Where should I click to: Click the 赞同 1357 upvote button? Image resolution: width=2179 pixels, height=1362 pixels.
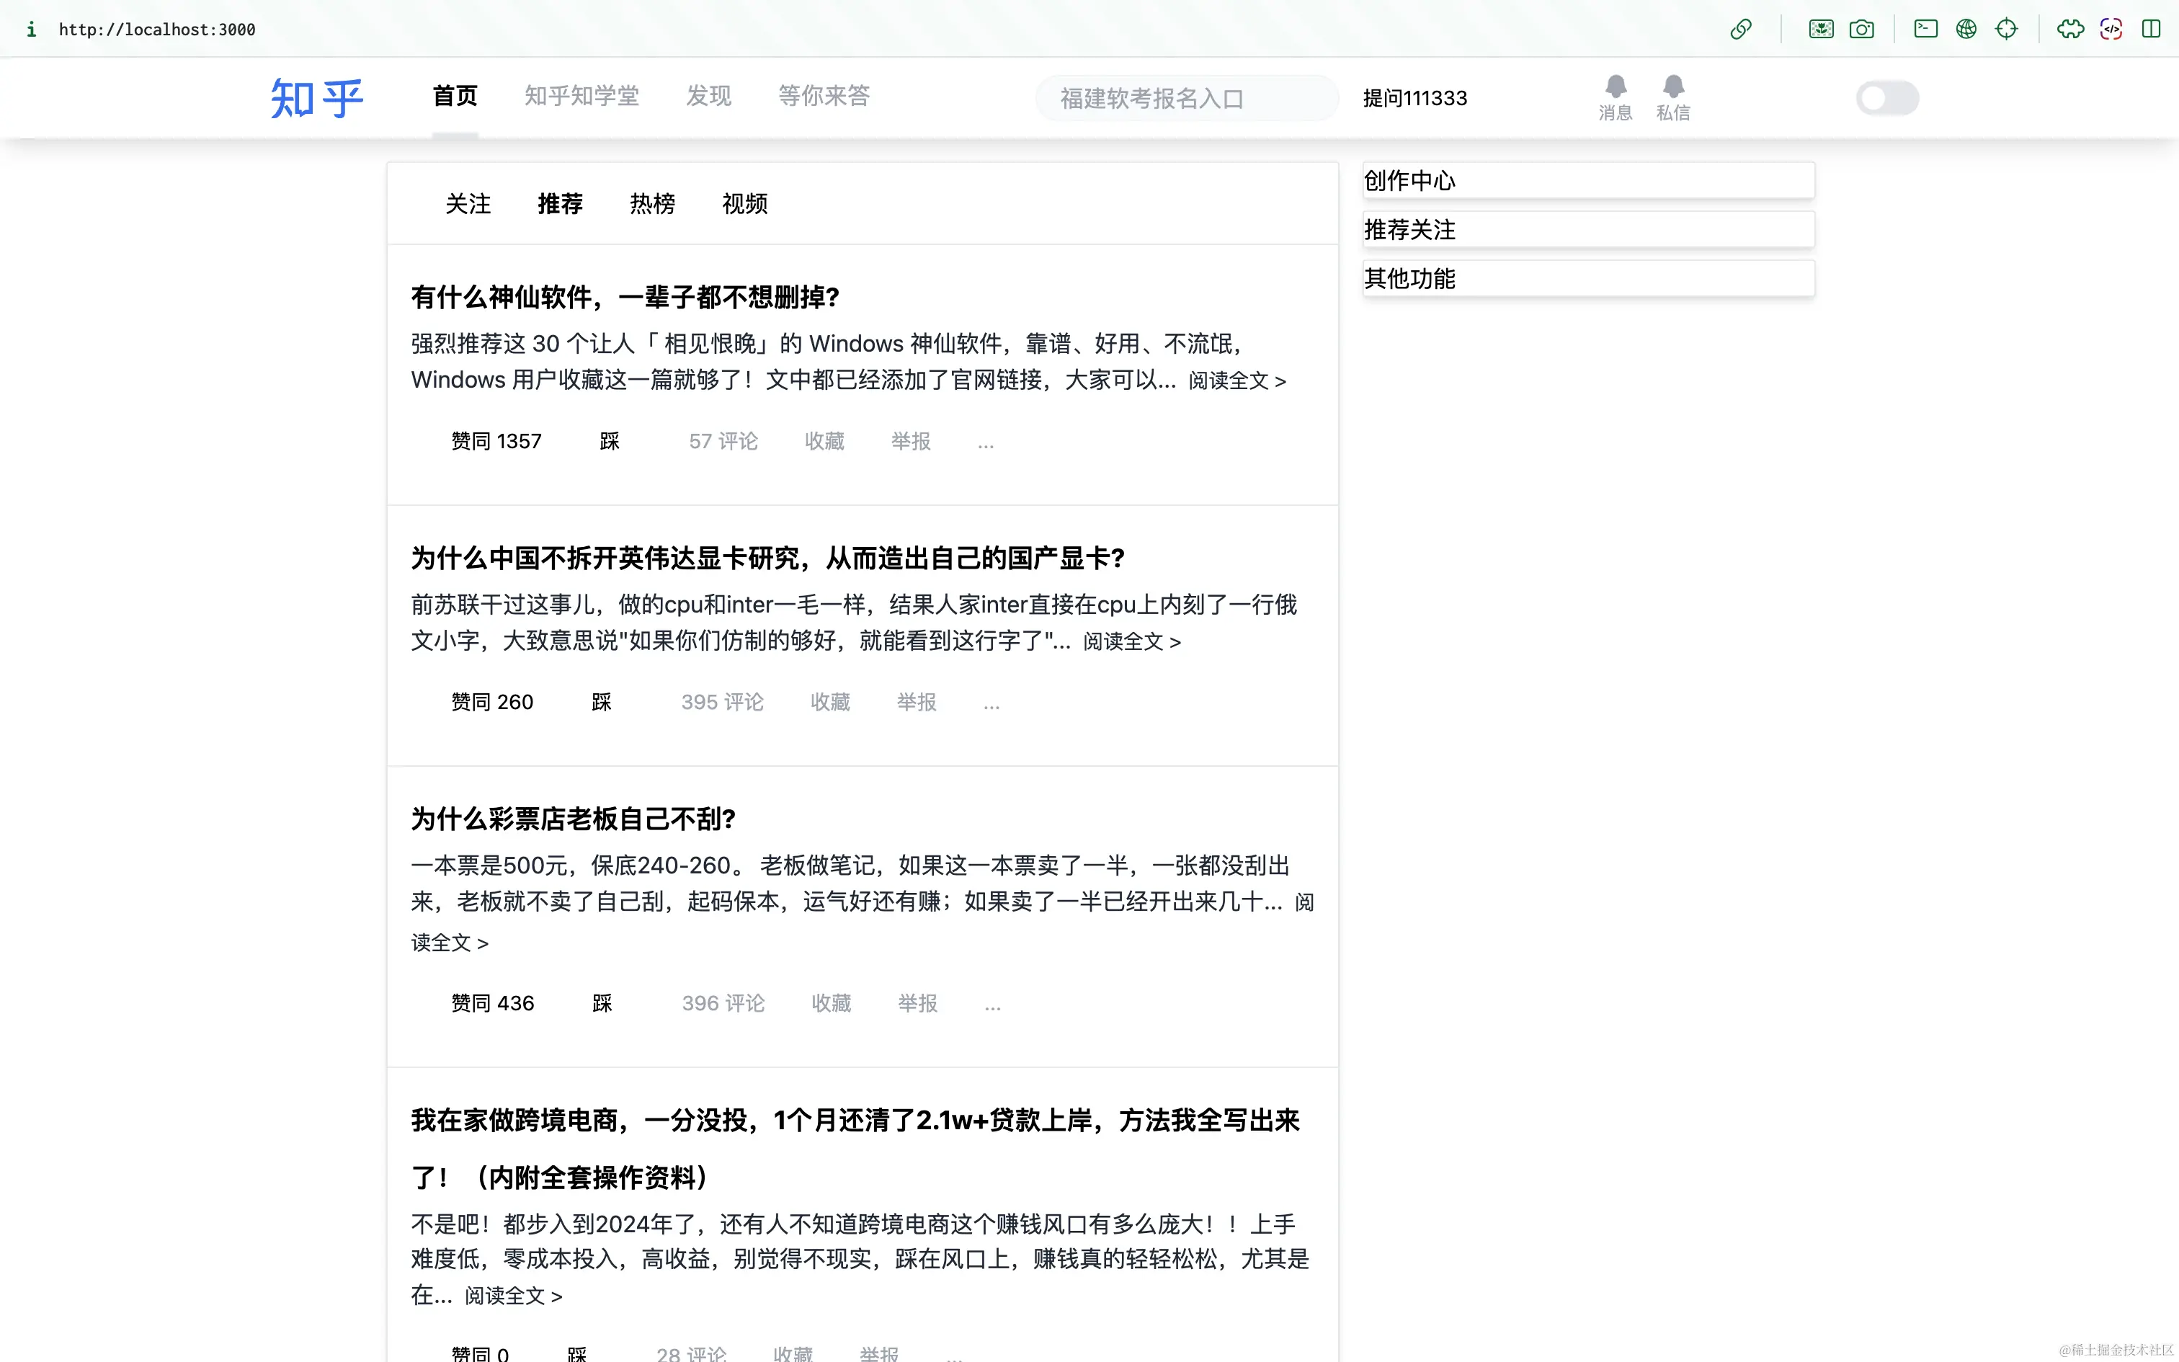point(496,441)
